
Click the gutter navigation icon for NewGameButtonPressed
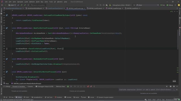pos(7,59)
